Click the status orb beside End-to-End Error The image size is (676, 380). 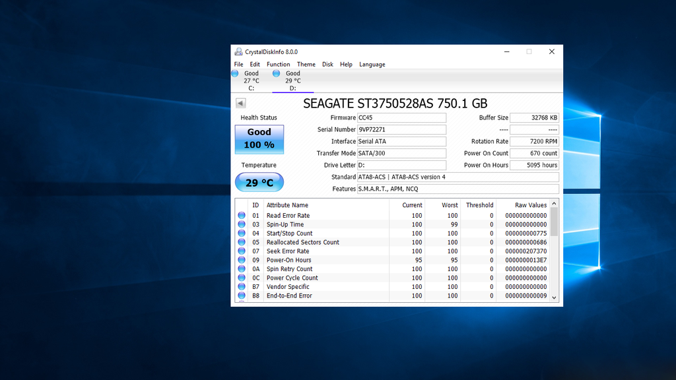[242, 296]
